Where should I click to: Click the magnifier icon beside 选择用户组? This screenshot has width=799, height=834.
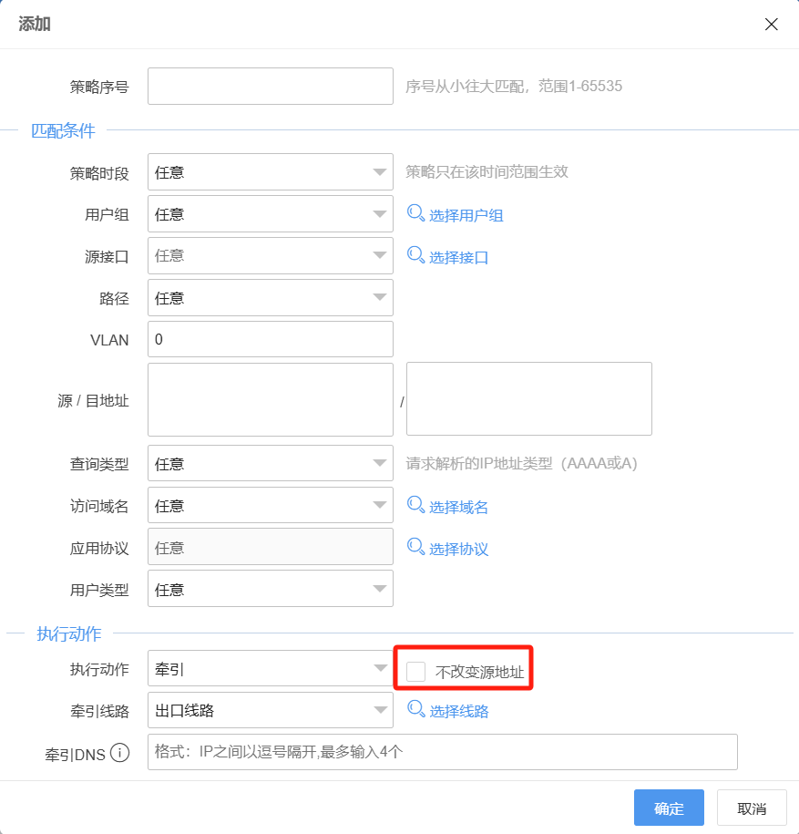point(415,214)
